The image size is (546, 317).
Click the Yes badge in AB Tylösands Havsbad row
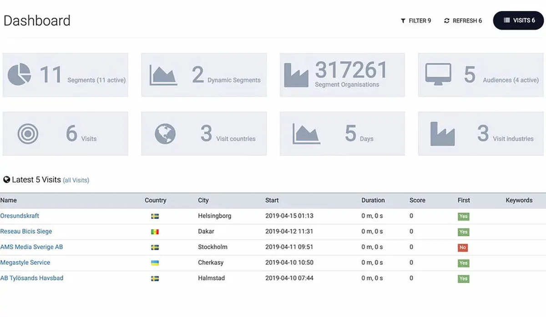point(463,278)
